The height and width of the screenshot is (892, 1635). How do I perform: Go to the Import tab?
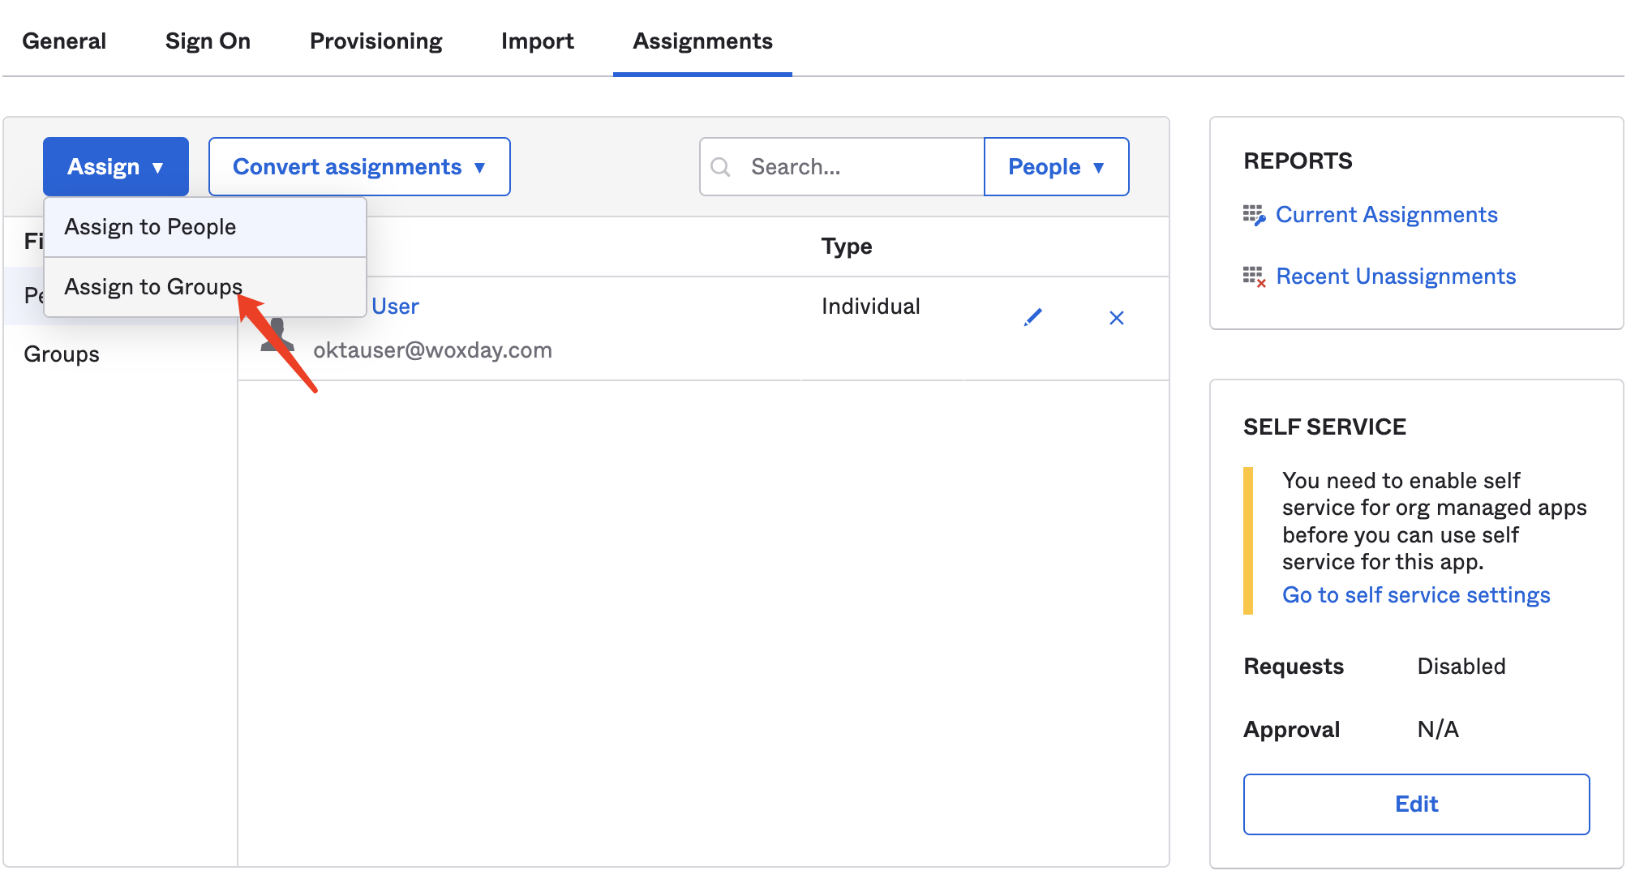pos(538,41)
